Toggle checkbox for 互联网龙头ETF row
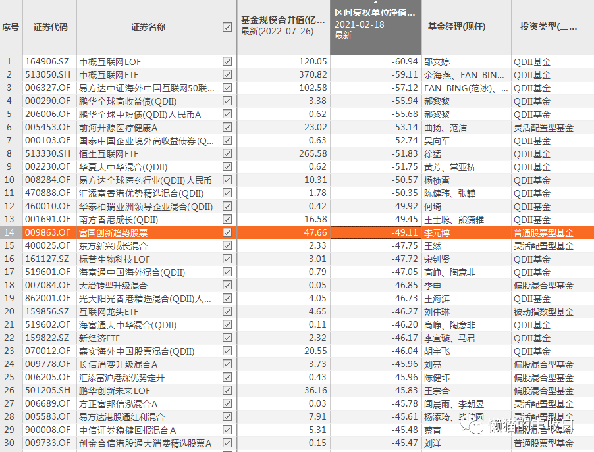The image size is (594, 452). 227,311
